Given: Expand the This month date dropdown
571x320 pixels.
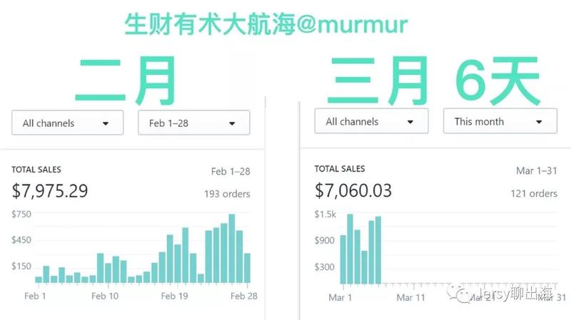Looking at the screenshot, I should tap(500, 121).
